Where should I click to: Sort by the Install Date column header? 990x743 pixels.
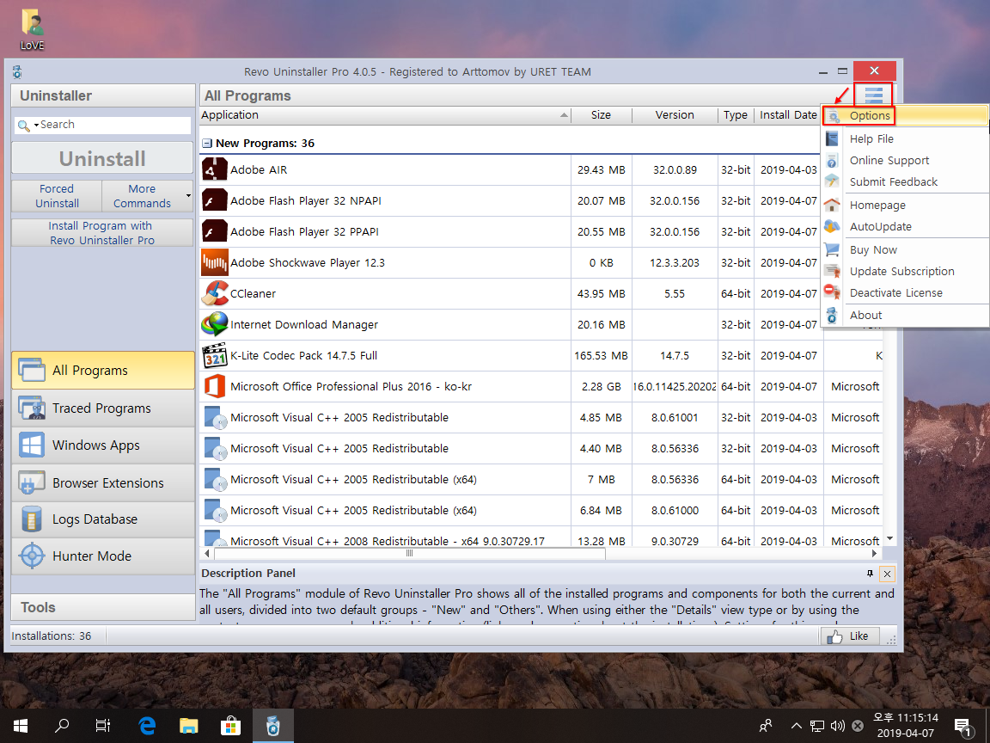pyautogui.click(x=789, y=115)
